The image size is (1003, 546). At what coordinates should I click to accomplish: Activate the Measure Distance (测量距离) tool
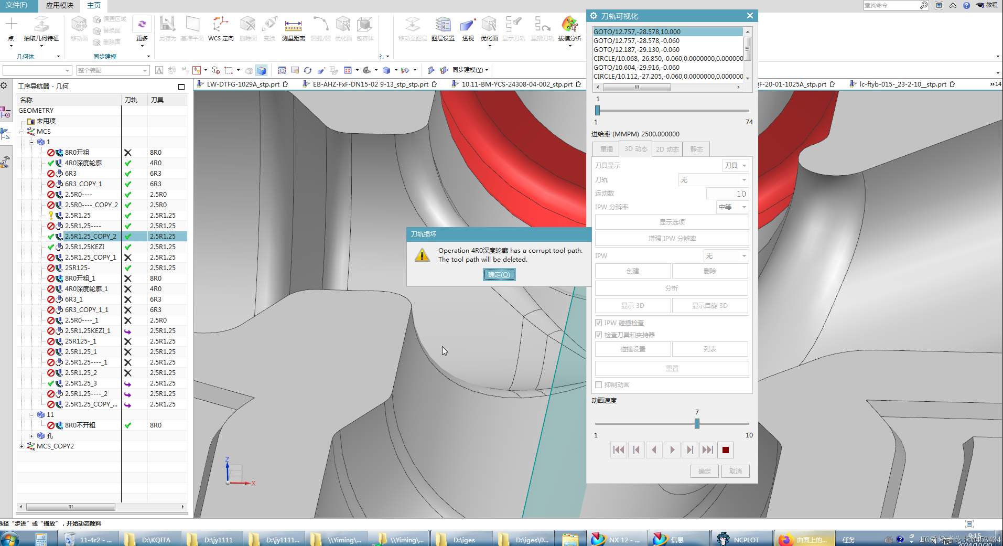(293, 29)
